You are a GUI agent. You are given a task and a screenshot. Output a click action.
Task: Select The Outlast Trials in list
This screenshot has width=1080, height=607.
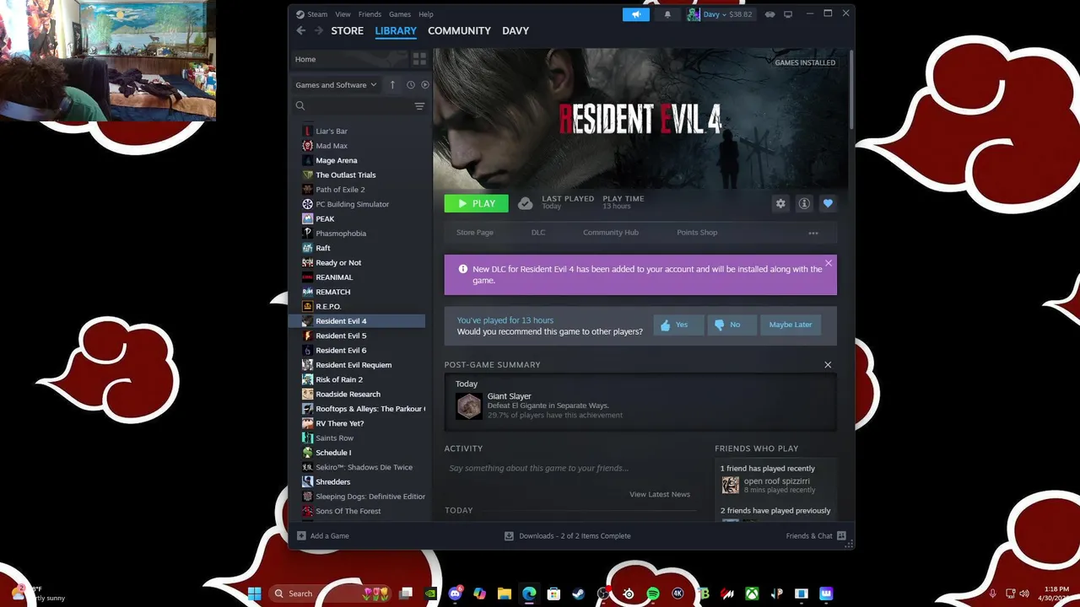click(x=358, y=175)
